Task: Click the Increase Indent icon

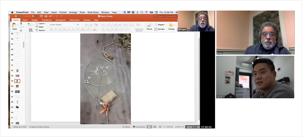Action: 120,25
